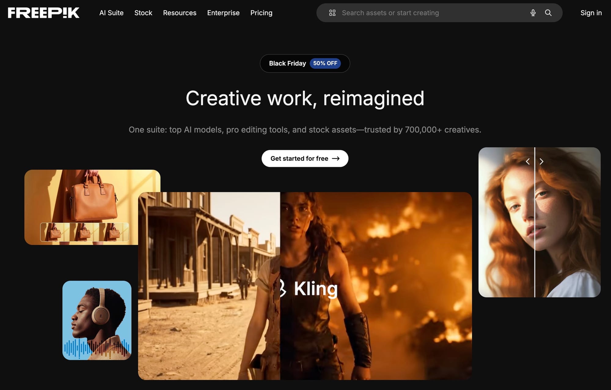Expand the Resources menu
611x390 pixels.
180,13
